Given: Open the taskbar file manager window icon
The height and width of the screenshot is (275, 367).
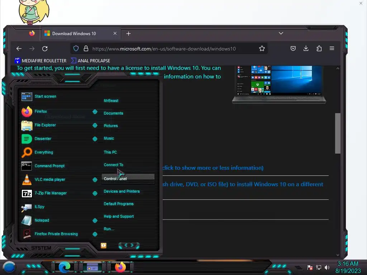Looking at the screenshot, I should point(92,267).
